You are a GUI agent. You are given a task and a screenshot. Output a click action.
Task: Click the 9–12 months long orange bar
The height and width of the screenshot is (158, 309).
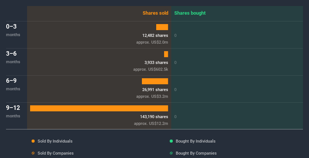click(x=99, y=108)
